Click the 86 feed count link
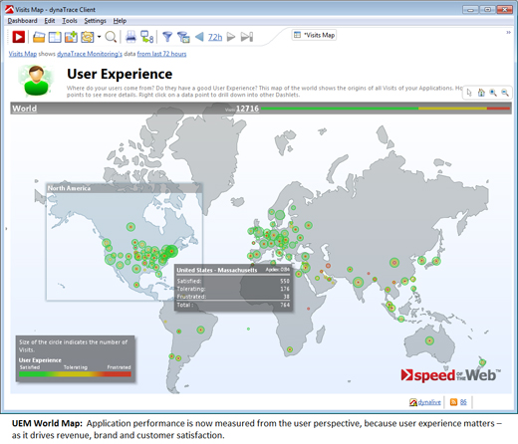518x444 pixels. click(x=463, y=402)
